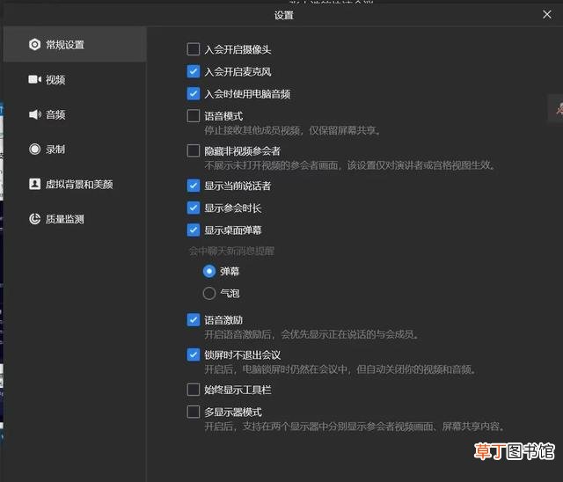Viewport: 563px width, 482px height.
Task: Click description starting 开启后，电脑锁屏时
Action: pyautogui.click(x=340, y=369)
